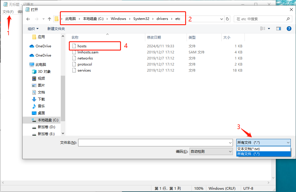Go back using the back arrow

(x=28, y=18)
